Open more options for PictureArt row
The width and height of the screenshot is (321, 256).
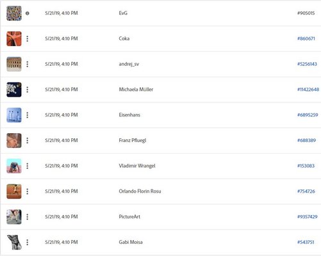(x=28, y=217)
